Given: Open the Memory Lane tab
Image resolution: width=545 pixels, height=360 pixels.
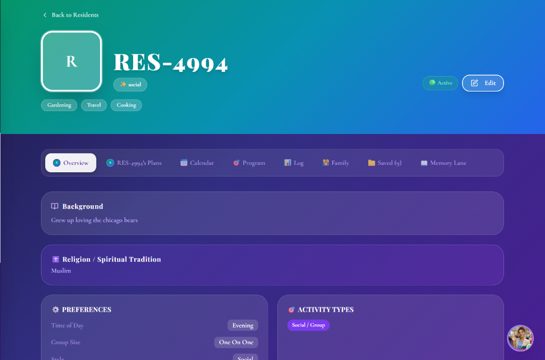Looking at the screenshot, I should click(x=443, y=163).
